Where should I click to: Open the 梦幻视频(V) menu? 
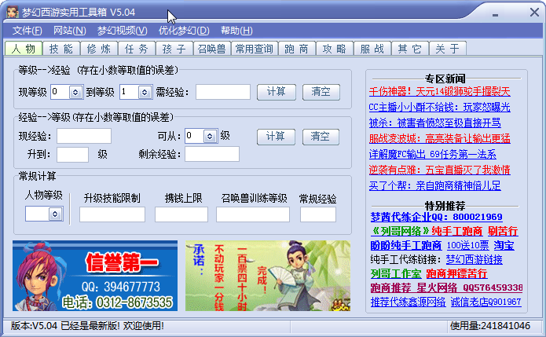click(123, 31)
